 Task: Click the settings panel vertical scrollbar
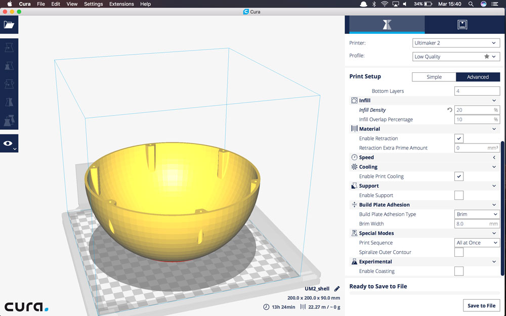pyautogui.click(x=502, y=208)
